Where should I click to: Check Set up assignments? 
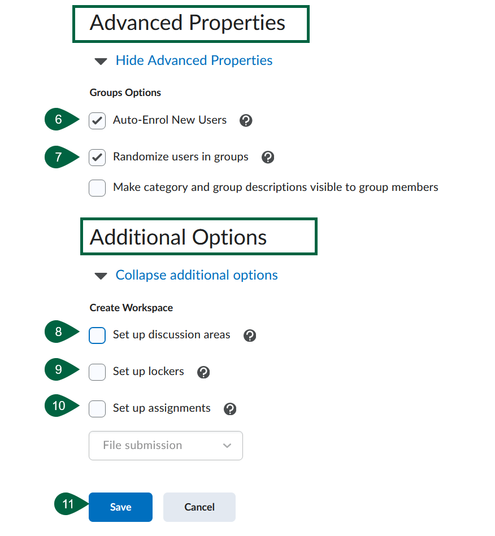click(x=97, y=408)
